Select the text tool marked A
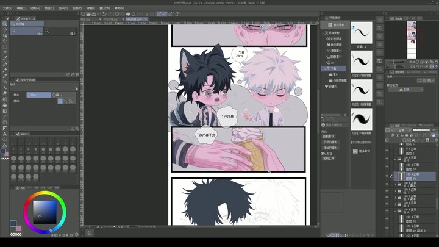The width and height of the screenshot is (439, 247). pyautogui.click(x=5, y=134)
